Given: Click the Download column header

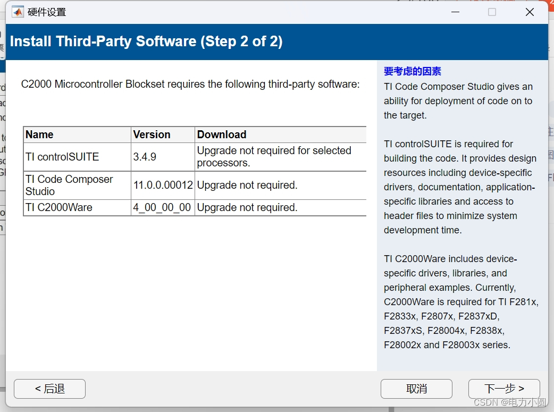Looking at the screenshot, I should point(281,134).
